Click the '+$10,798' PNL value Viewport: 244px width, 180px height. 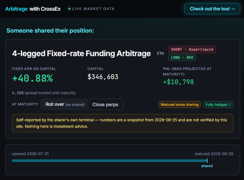tap(178, 82)
